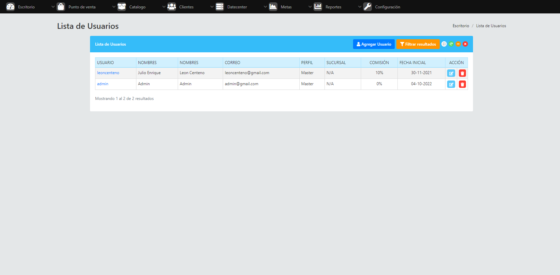Select the Julio Enrique name cell

click(x=157, y=73)
